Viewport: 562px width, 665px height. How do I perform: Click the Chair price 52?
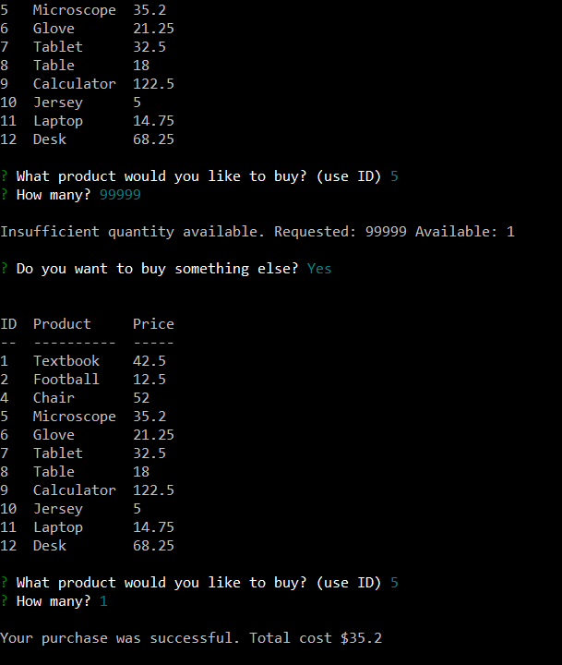[x=141, y=398]
